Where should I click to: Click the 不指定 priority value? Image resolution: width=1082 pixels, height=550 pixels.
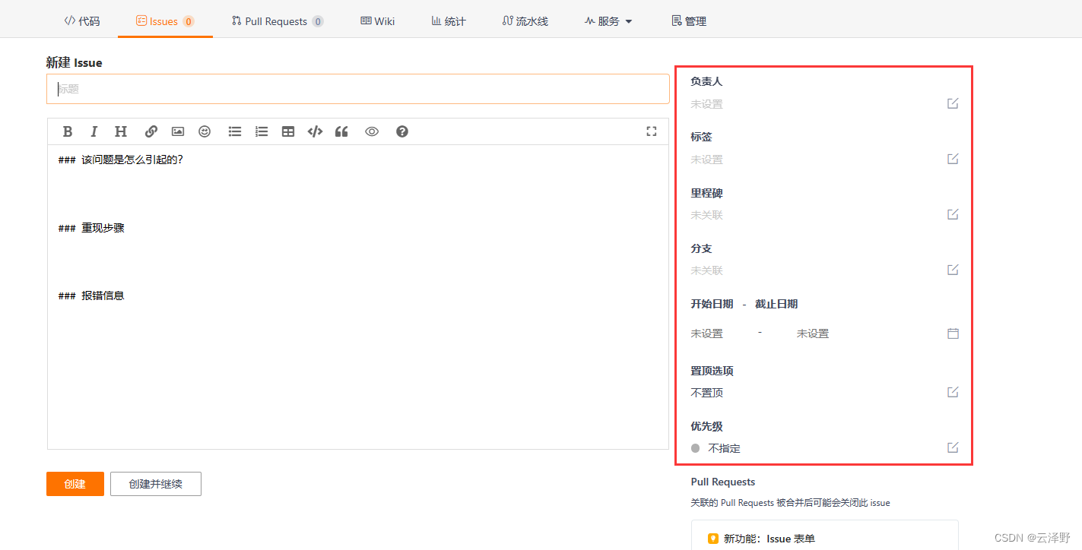pos(725,448)
